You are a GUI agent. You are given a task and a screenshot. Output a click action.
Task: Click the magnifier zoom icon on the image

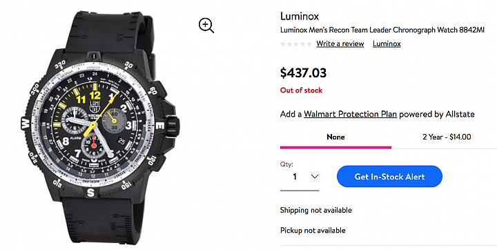point(206,26)
